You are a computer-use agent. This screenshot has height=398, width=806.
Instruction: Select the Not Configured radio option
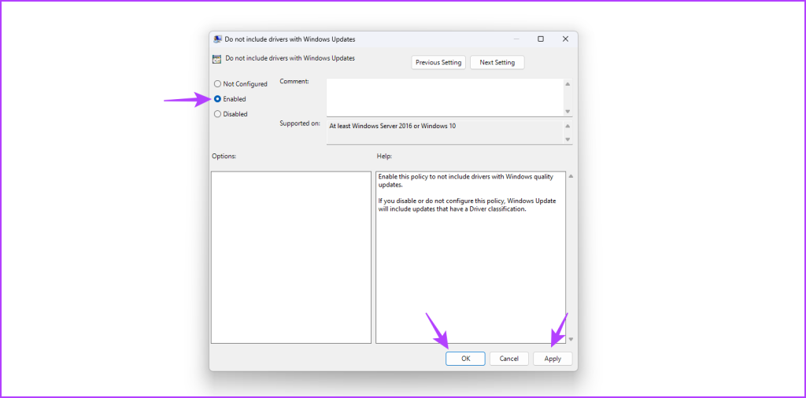click(x=218, y=84)
